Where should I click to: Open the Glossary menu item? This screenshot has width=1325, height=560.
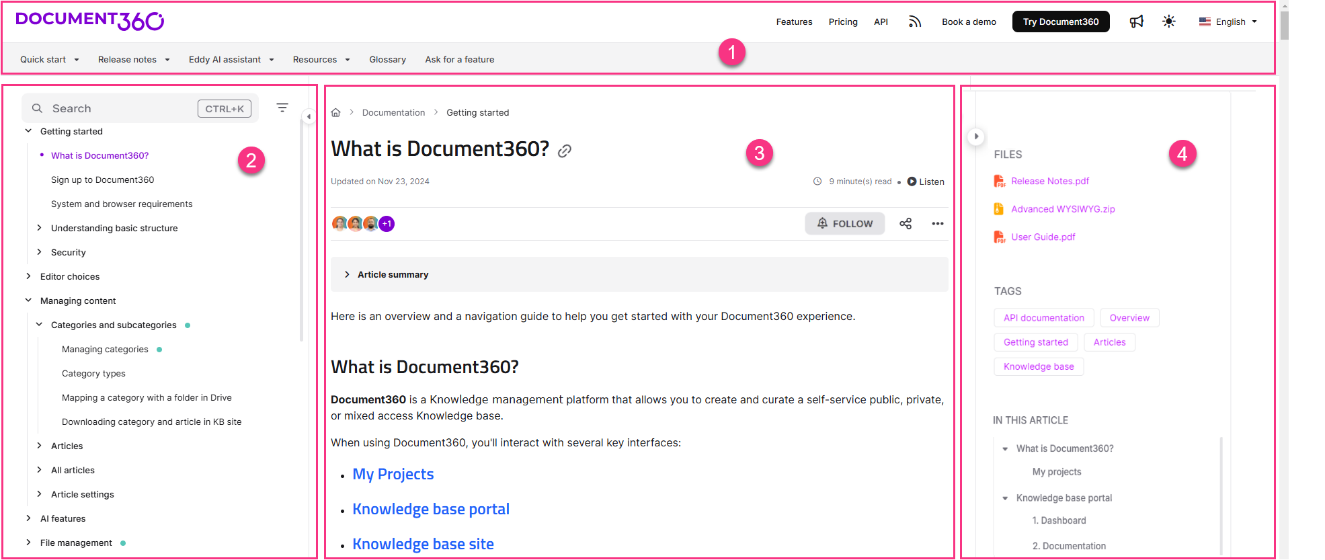[x=387, y=59]
